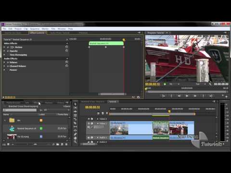Open Program Monitor settings wrench
The width and height of the screenshot is (231, 173).
[x=210, y=84]
